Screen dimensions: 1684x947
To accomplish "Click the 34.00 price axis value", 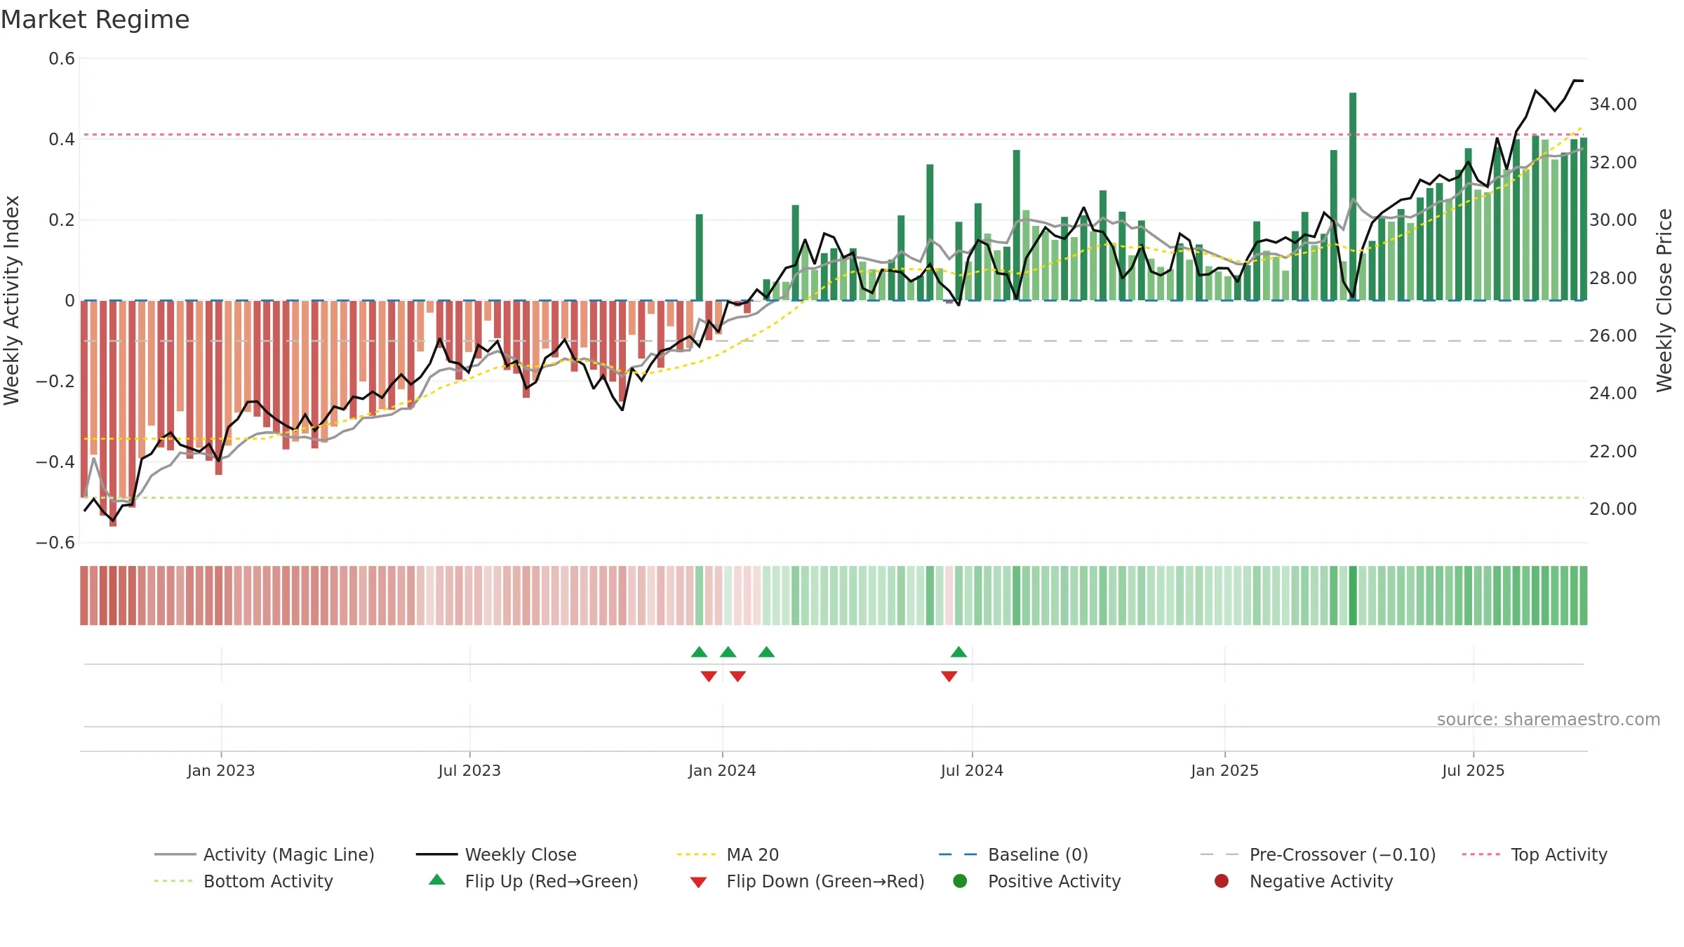I will (x=1613, y=105).
